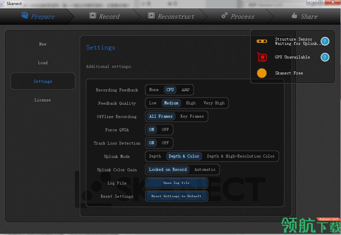Viewport: 341px width, 235px height.
Task: Select Settings in the sidebar
Action: pos(43,81)
